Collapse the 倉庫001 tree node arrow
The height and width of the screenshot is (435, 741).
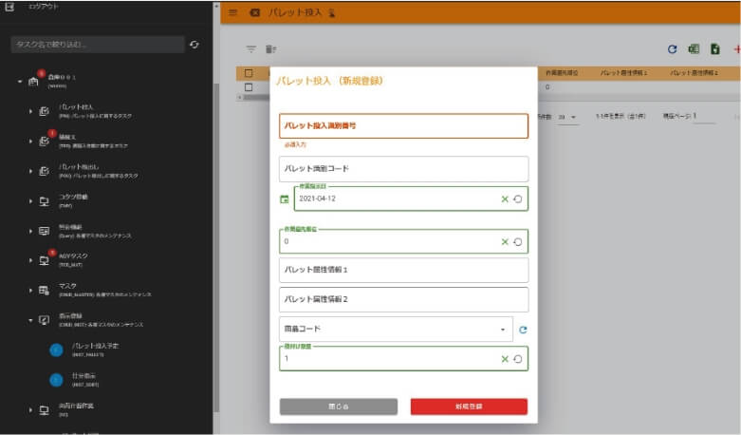[20, 82]
